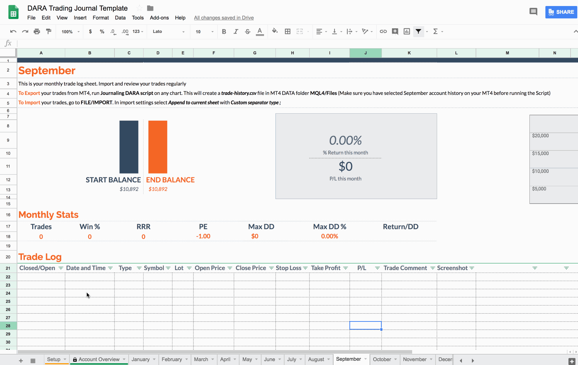This screenshot has height=365, width=578.
Task: Format as percent
Action: (x=102, y=32)
